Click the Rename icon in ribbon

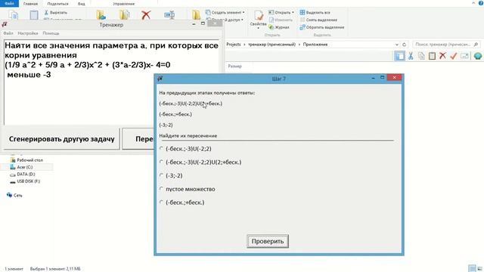click(169, 14)
